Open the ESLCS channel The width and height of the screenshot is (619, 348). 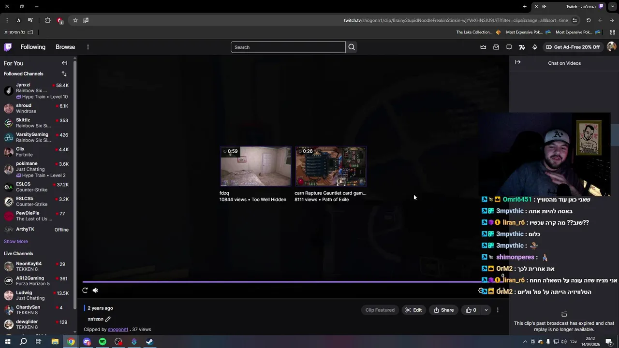[x=36, y=187]
